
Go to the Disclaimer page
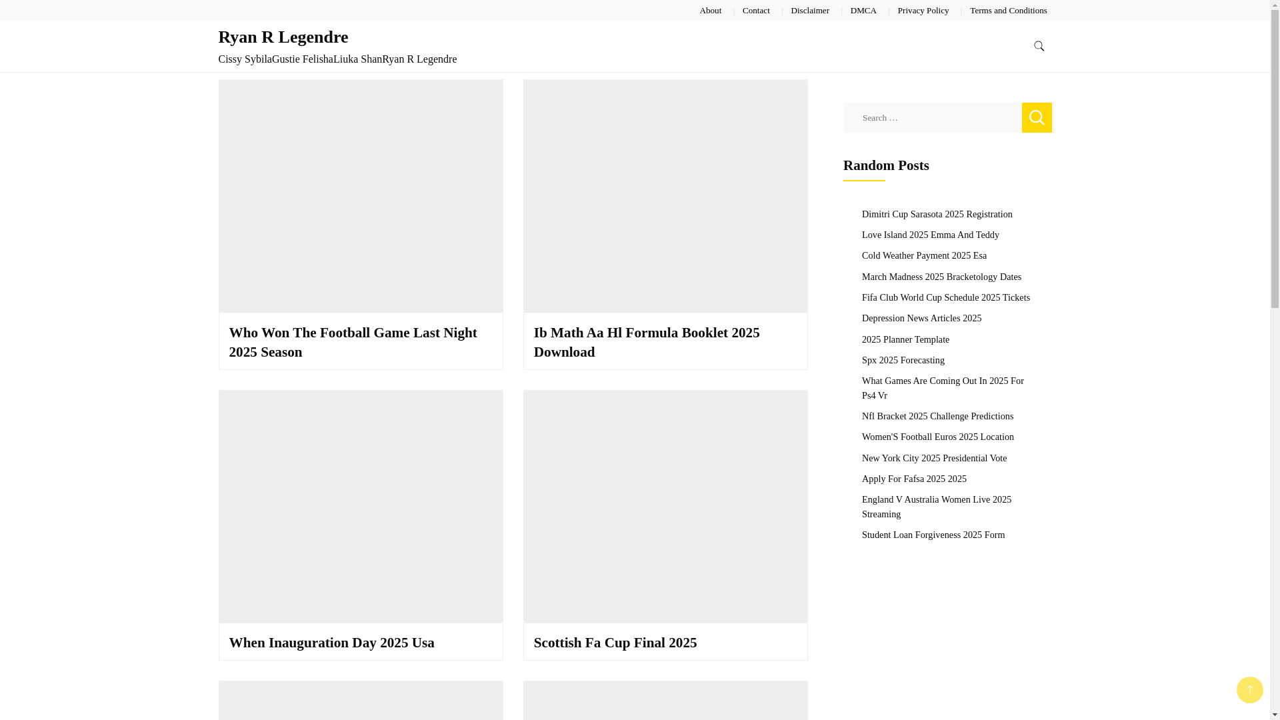click(809, 11)
